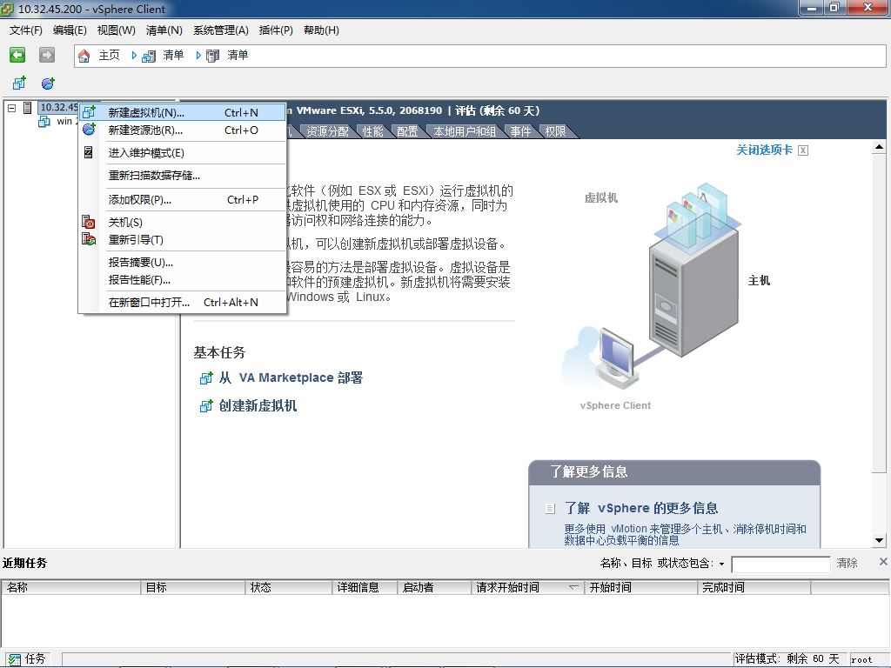891x668 pixels.
Task: Choose 报告性能(F)... menu entry
Action: click(x=182, y=279)
